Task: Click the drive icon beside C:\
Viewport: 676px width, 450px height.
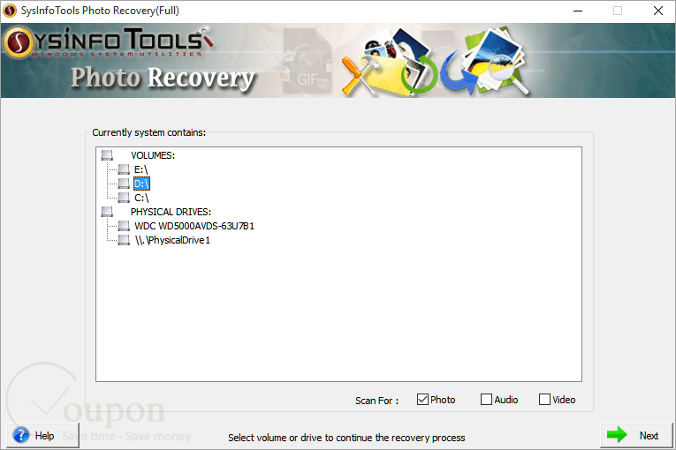Action: [124, 198]
